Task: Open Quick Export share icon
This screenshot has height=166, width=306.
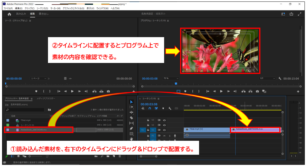Action: [291, 14]
